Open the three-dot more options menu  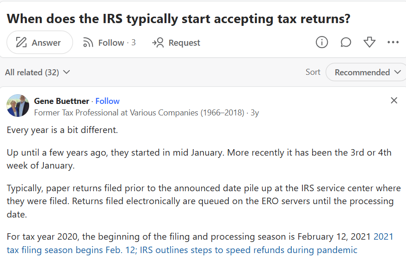point(393,42)
